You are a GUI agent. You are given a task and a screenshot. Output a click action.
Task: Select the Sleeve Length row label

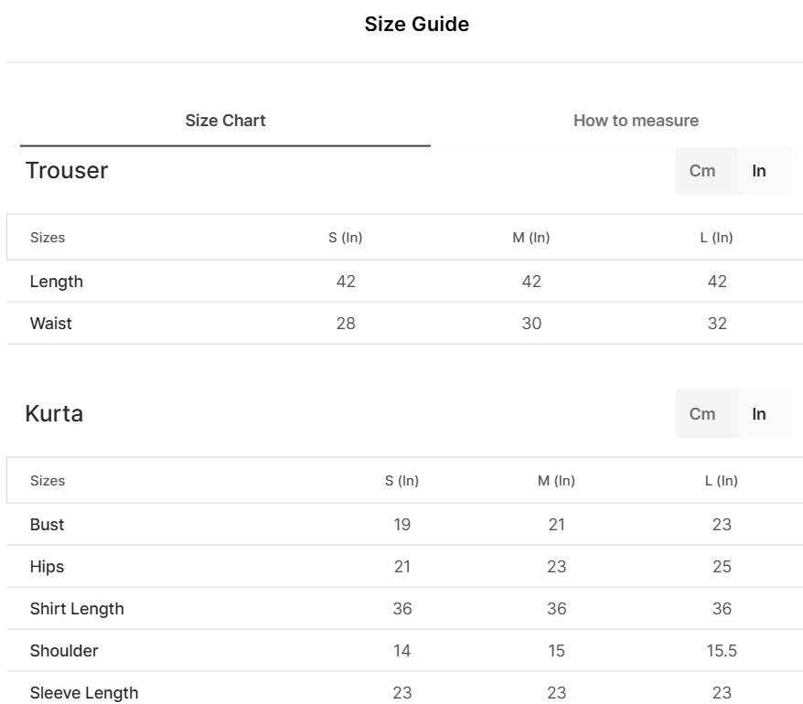click(84, 693)
